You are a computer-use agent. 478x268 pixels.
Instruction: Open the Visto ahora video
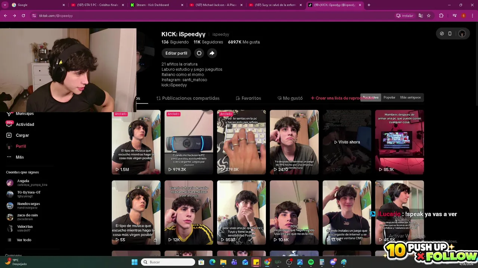347,142
